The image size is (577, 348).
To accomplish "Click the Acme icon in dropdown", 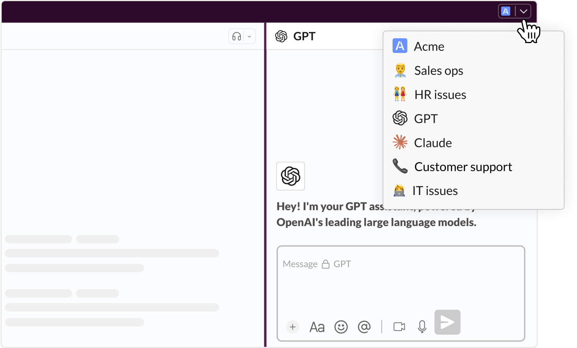I will pos(400,46).
